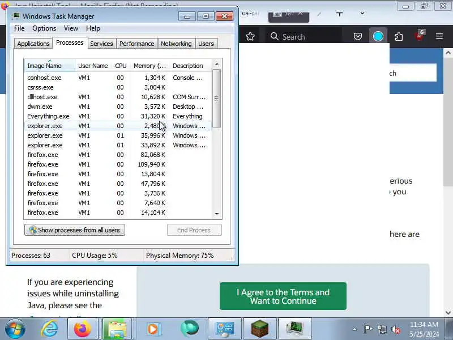Open Firefox hamburger application menu
Viewport: 453px width, 340px height.
(x=439, y=36)
